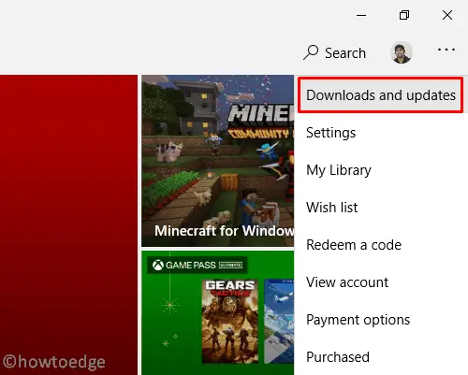Open Payment options
The image size is (468, 375).
click(381, 320)
